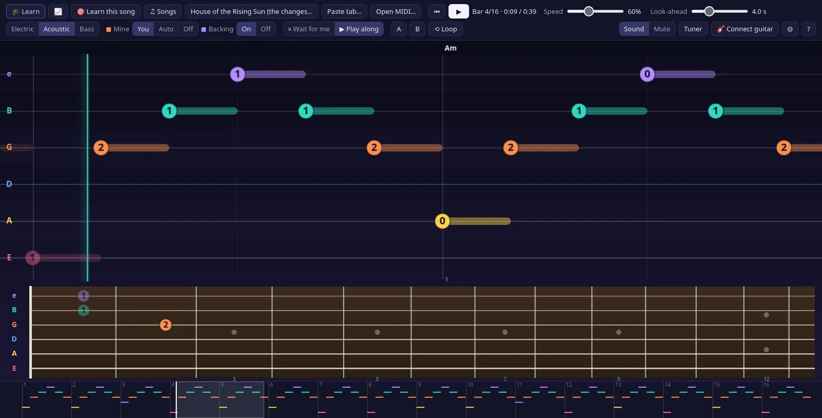Open the Songs list
The image size is (822, 418).
click(163, 11)
